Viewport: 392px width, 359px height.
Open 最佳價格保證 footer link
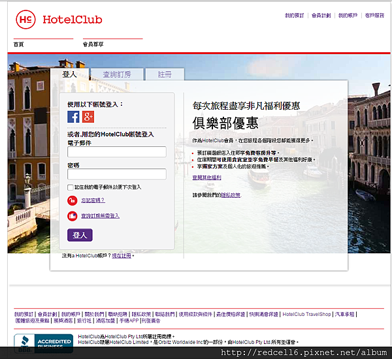point(231,314)
